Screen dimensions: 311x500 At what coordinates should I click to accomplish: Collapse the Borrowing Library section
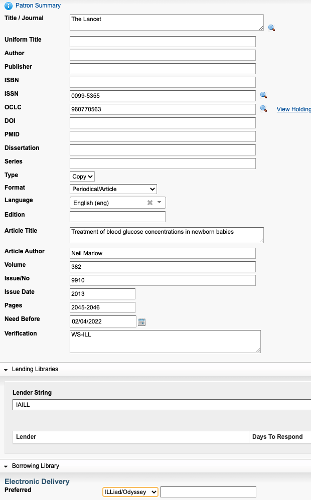[6, 466]
